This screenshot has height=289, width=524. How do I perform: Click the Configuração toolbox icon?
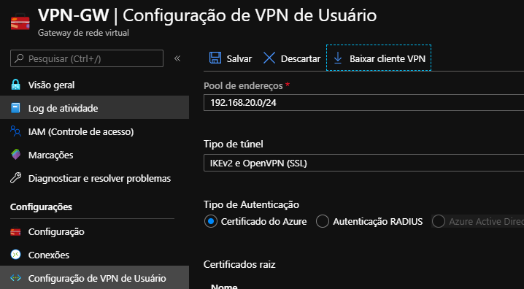tap(15, 231)
